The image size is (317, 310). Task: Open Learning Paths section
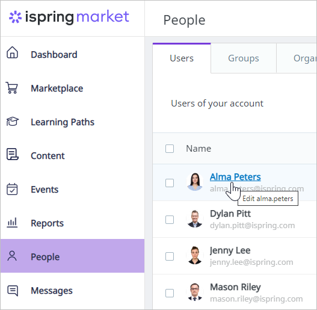click(x=72, y=122)
